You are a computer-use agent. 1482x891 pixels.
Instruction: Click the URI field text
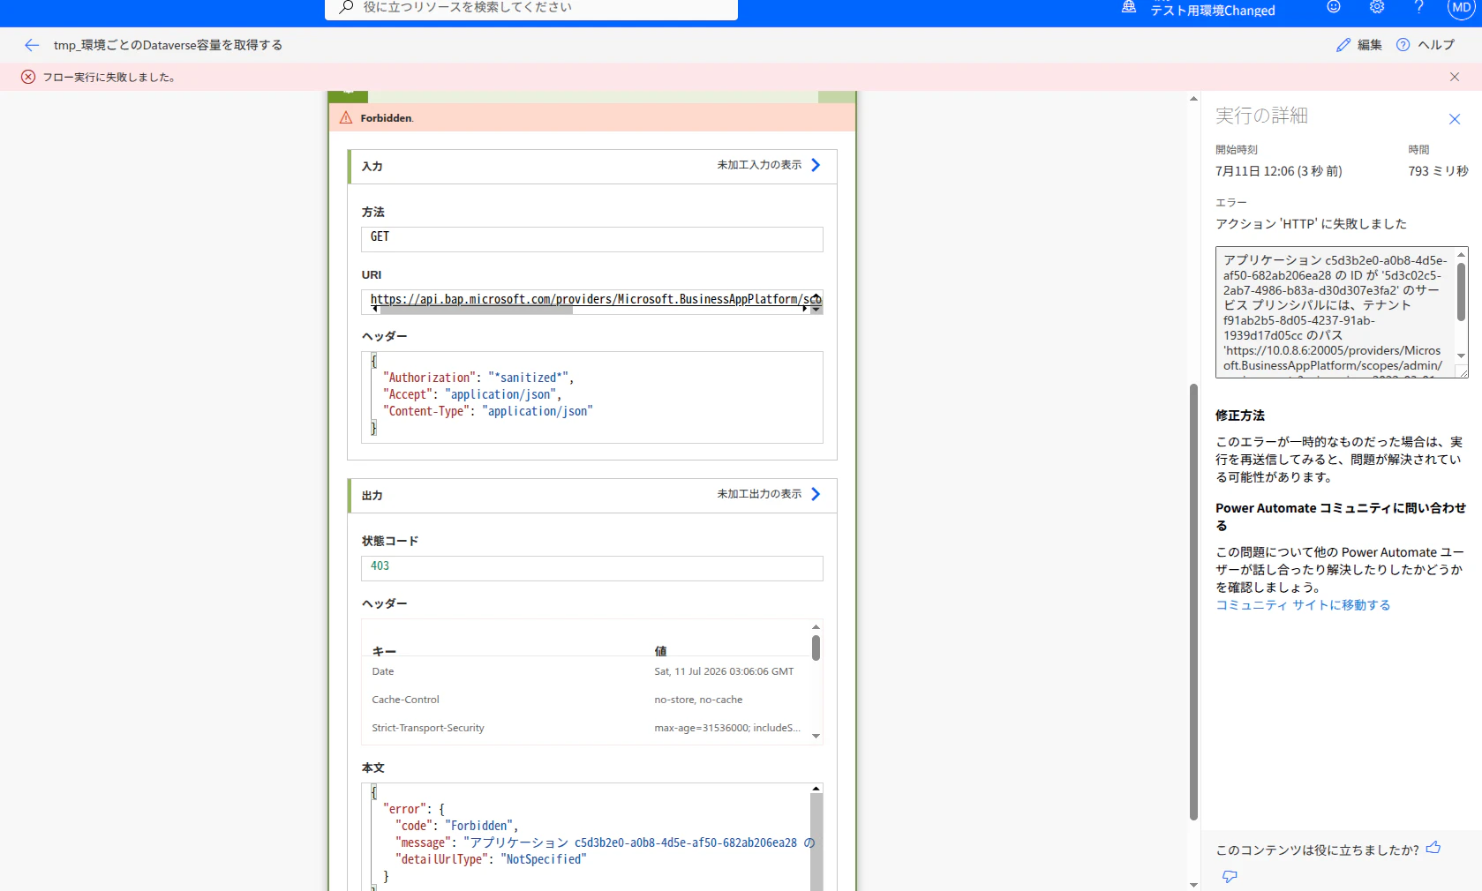point(592,299)
